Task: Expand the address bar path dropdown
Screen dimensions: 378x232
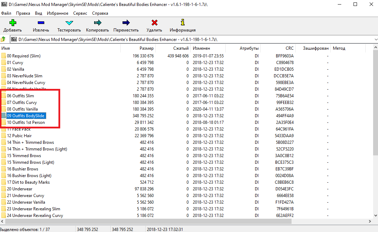Action: [x=375, y=40]
